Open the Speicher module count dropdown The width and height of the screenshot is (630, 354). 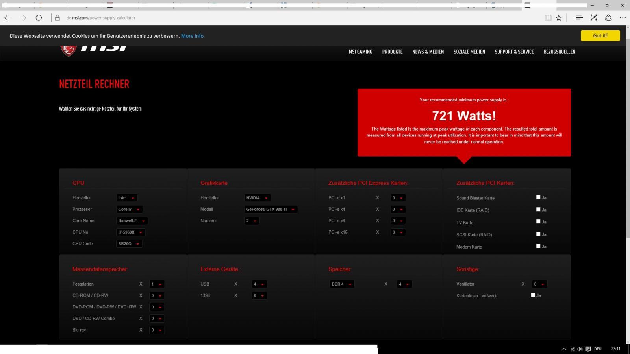coord(404,284)
